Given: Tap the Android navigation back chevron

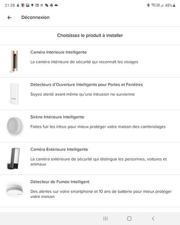Looking at the screenshot, I should click(153, 219).
